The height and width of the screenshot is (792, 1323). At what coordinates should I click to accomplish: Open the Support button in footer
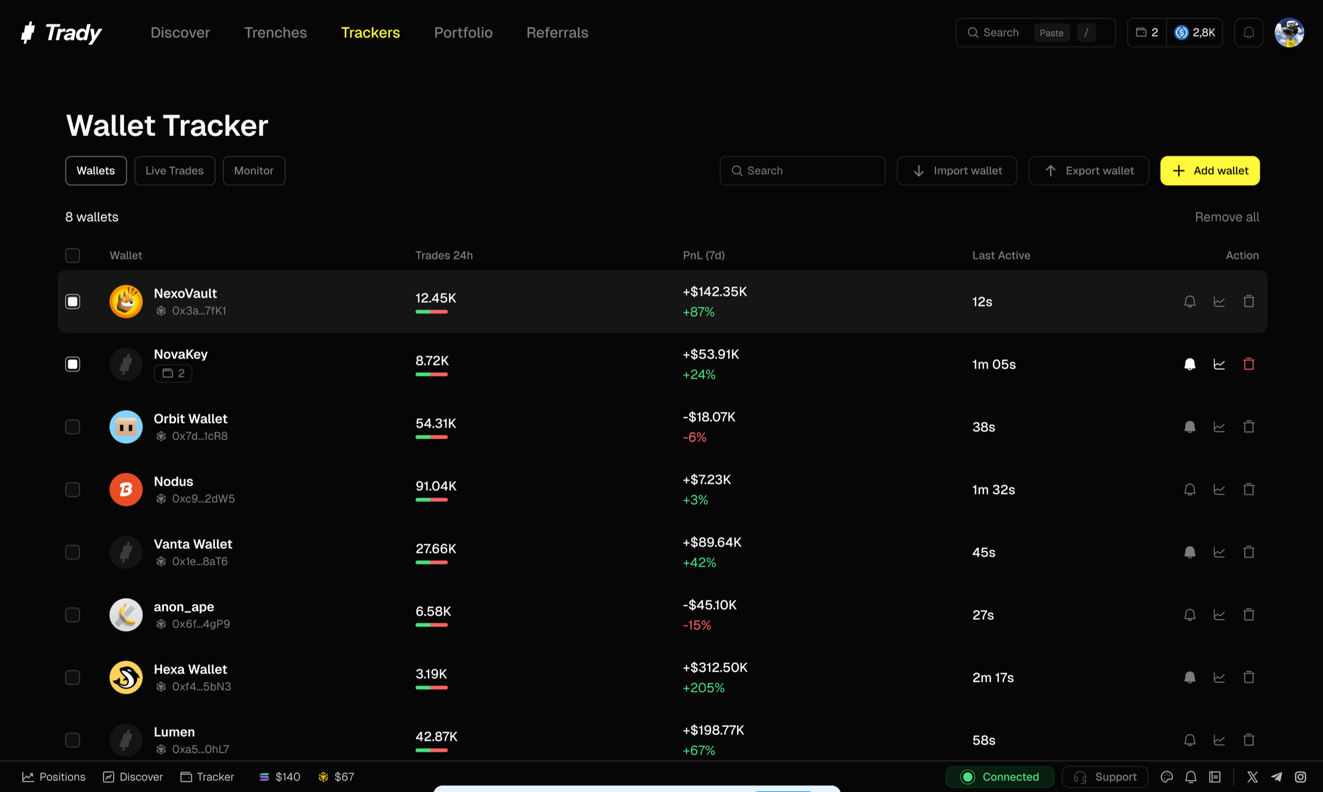[1104, 777]
